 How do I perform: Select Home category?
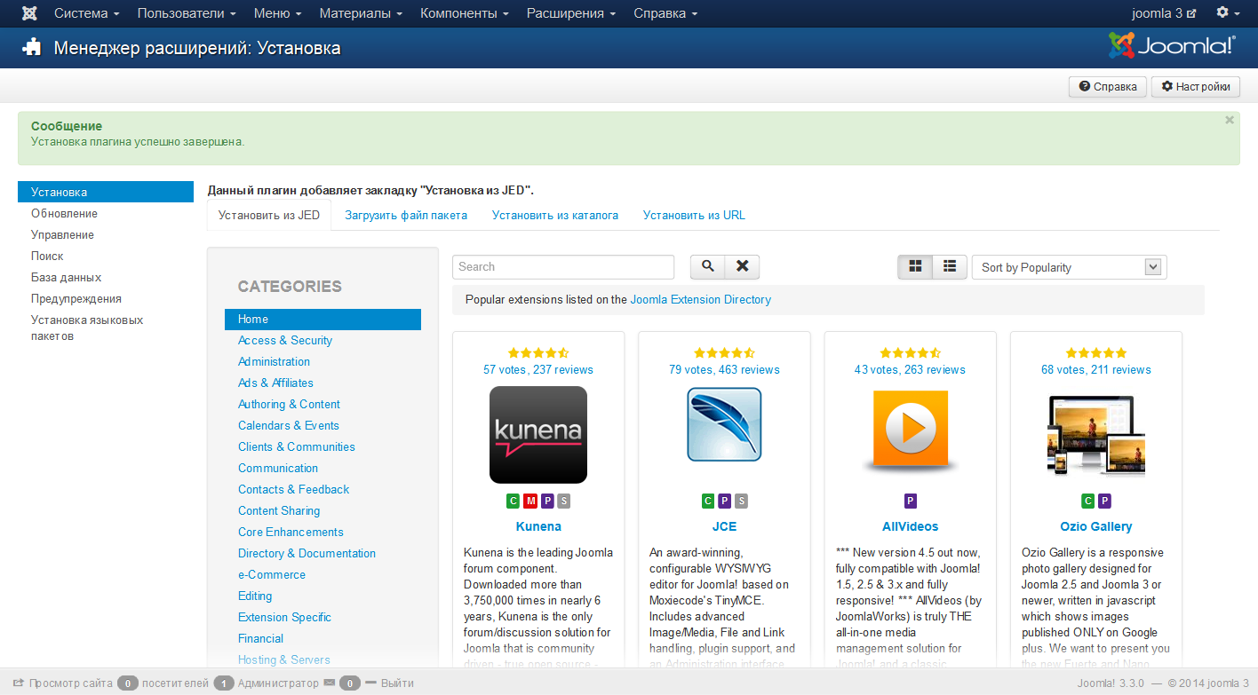click(322, 320)
